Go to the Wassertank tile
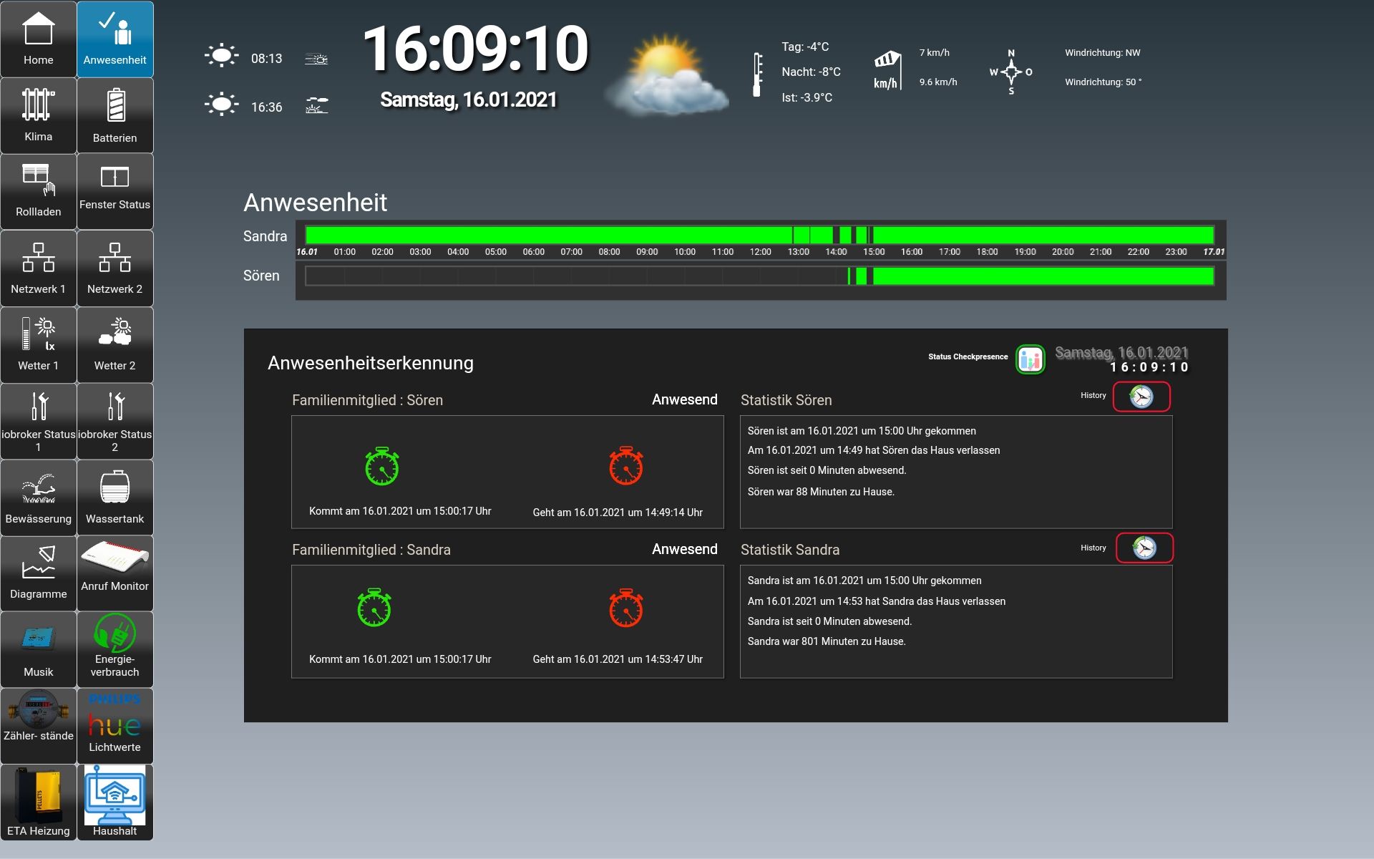 click(114, 498)
